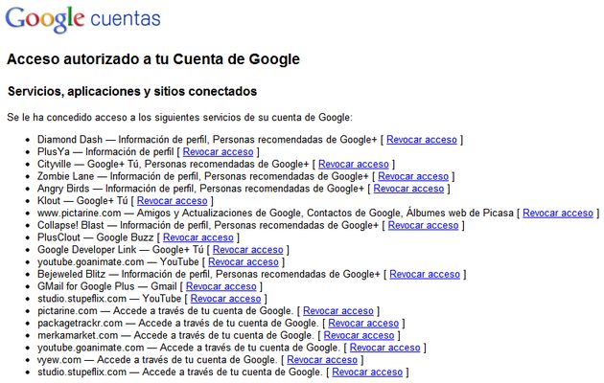Click the 'Se le ha concedido acceso' paragraph
This screenshot has width=604, height=383.
(x=179, y=117)
